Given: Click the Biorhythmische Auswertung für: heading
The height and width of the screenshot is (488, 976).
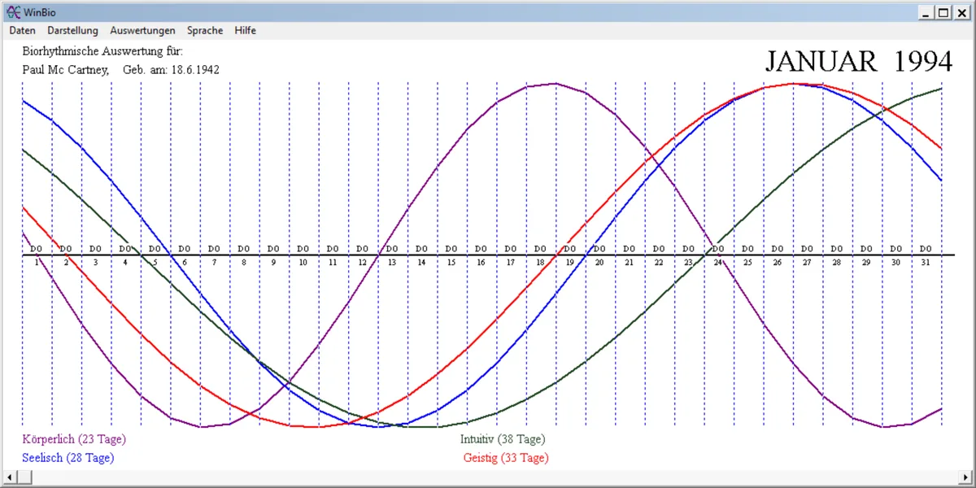Looking at the screenshot, I should [103, 51].
